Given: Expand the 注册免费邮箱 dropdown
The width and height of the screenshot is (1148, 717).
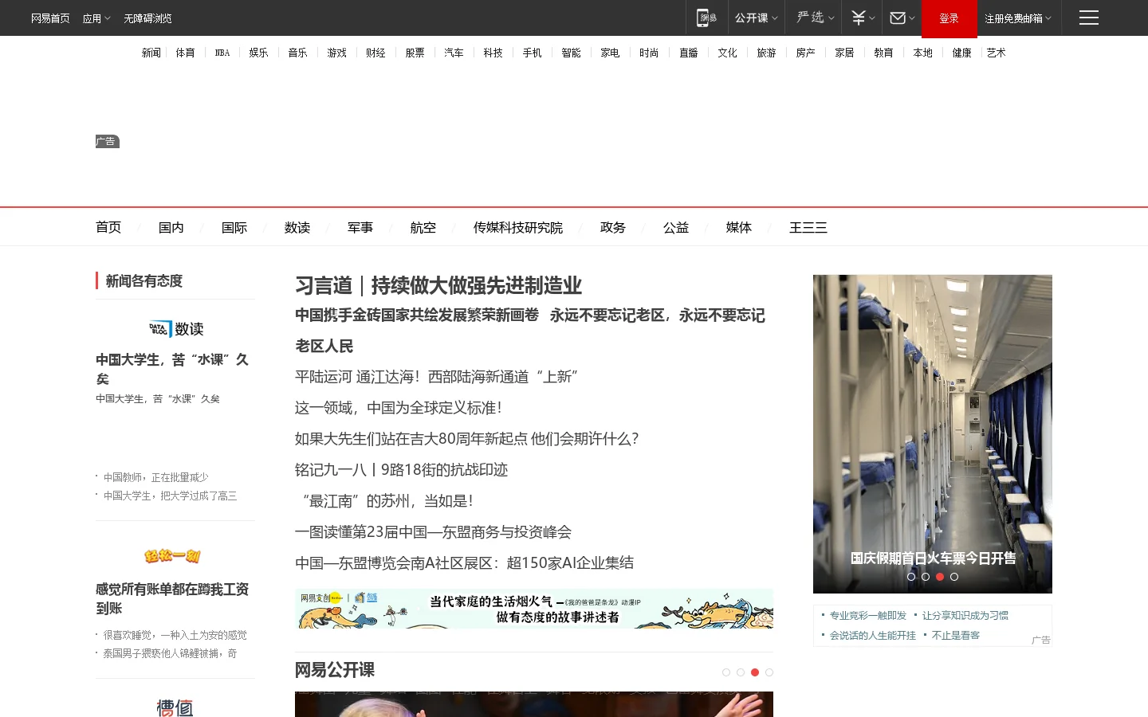Looking at the screenshot, I should 1048,18.
